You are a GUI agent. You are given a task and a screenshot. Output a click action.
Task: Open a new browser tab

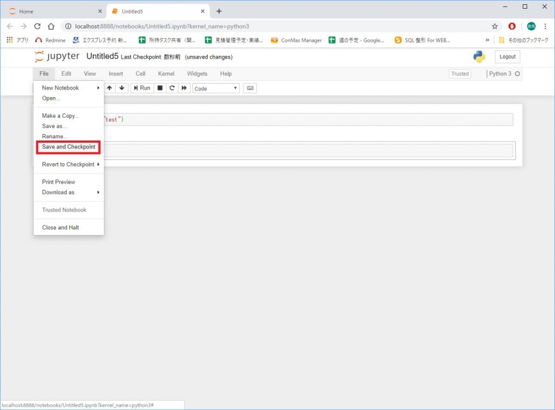[219, 11]
